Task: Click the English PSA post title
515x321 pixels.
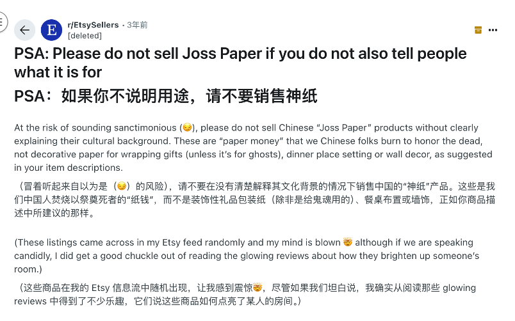Action: coord(240,63)
